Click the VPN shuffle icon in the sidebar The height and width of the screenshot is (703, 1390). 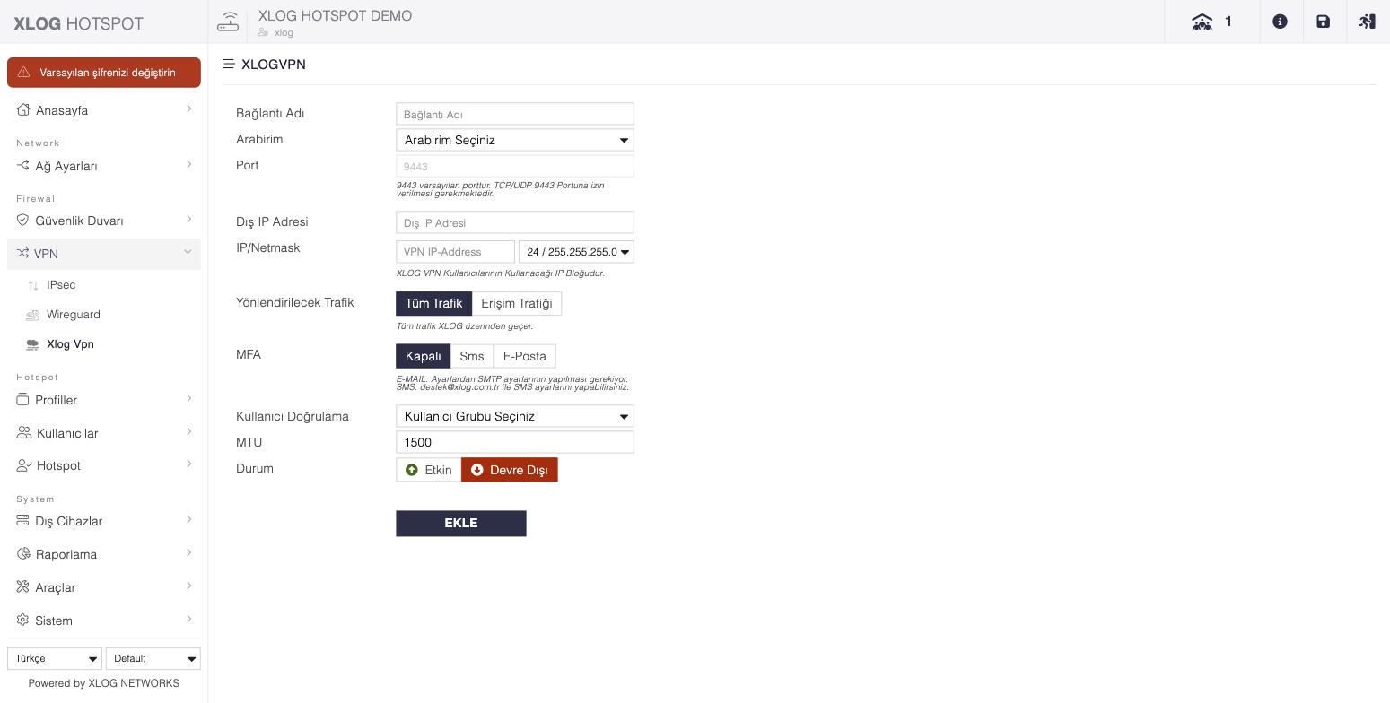pyautogui.click(x=23, y=254)
